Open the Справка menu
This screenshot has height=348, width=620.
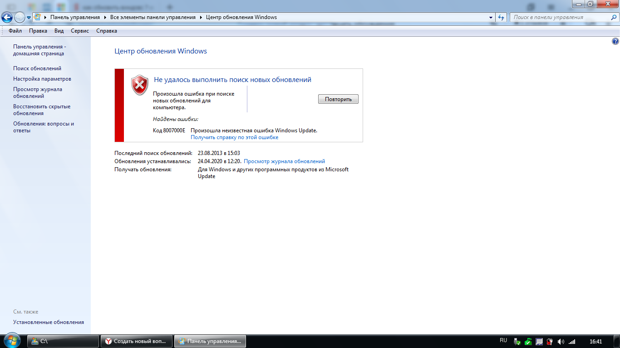[107, 31]
